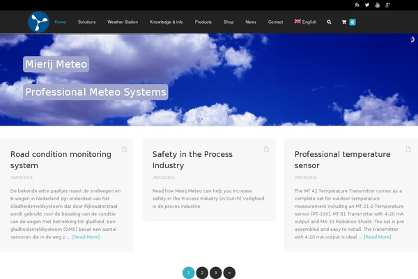Open the Professional temperature sensor article
Image resolution: width=418 pixels, height=279 pixels.
click(x=342, y=160)
